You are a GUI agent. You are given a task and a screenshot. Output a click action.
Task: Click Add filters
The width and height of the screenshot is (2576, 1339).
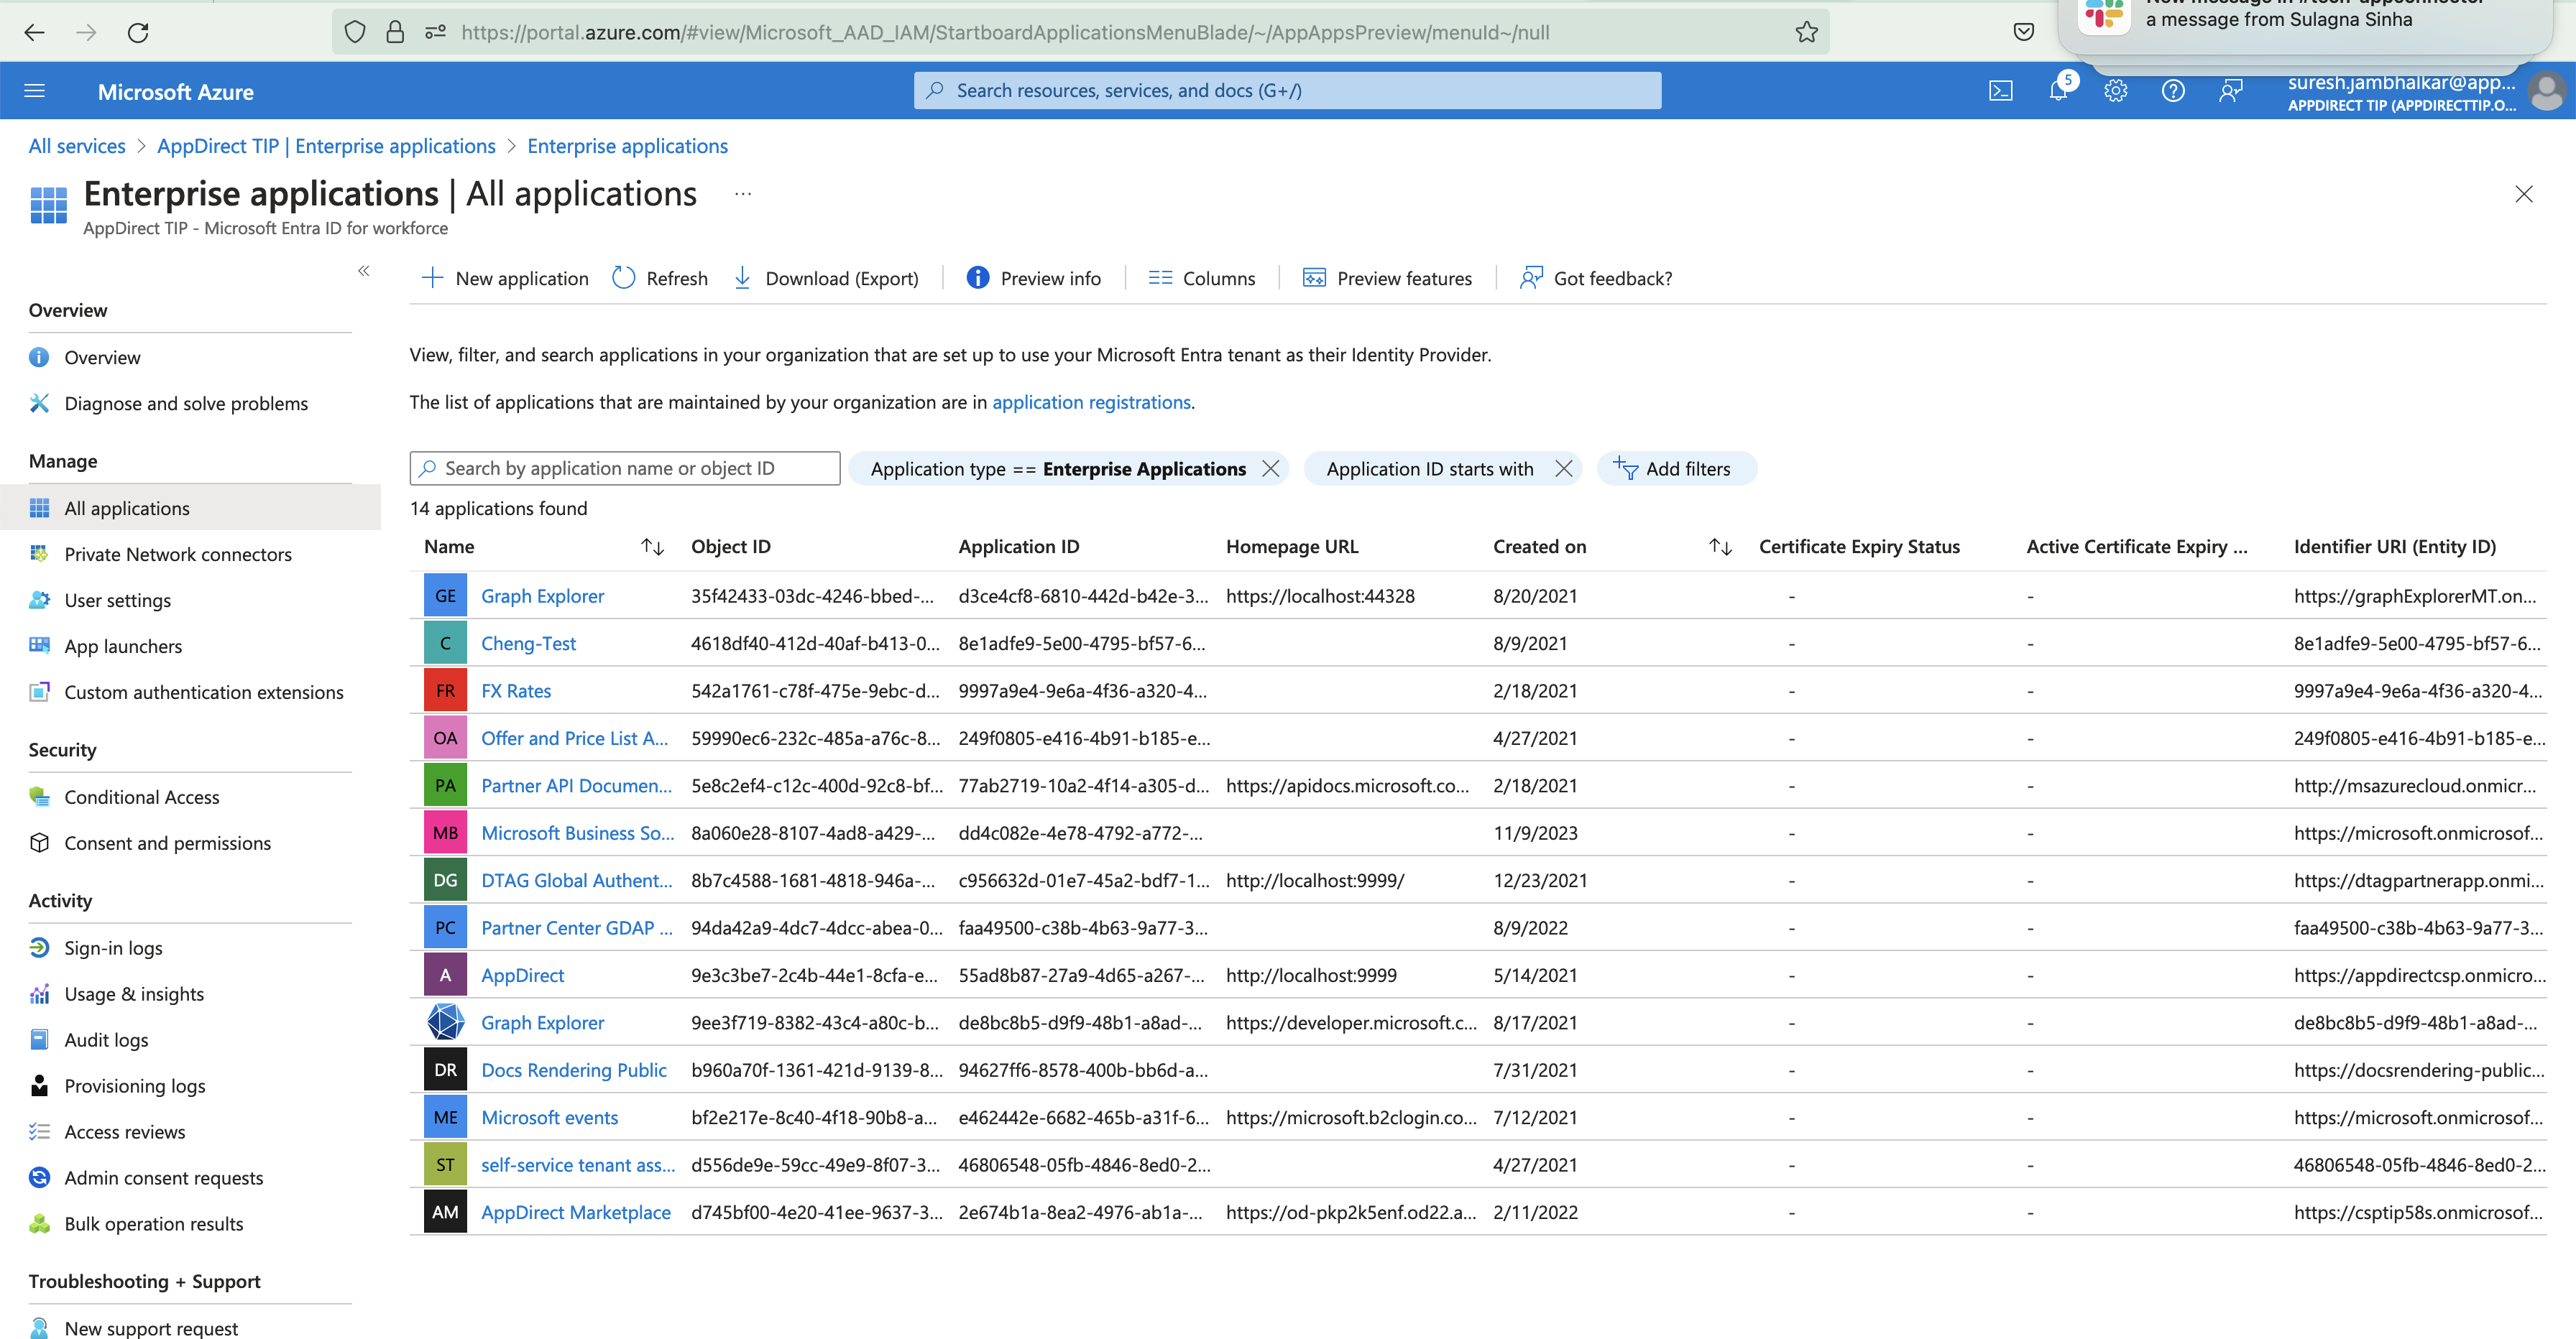point(1676,468)
